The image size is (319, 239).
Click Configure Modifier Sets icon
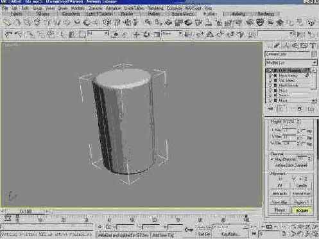[x=311, y=109]
